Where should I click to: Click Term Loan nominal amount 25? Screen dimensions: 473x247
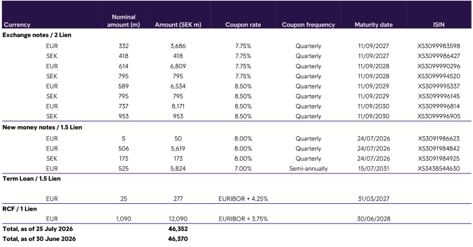tap(124, 199)
